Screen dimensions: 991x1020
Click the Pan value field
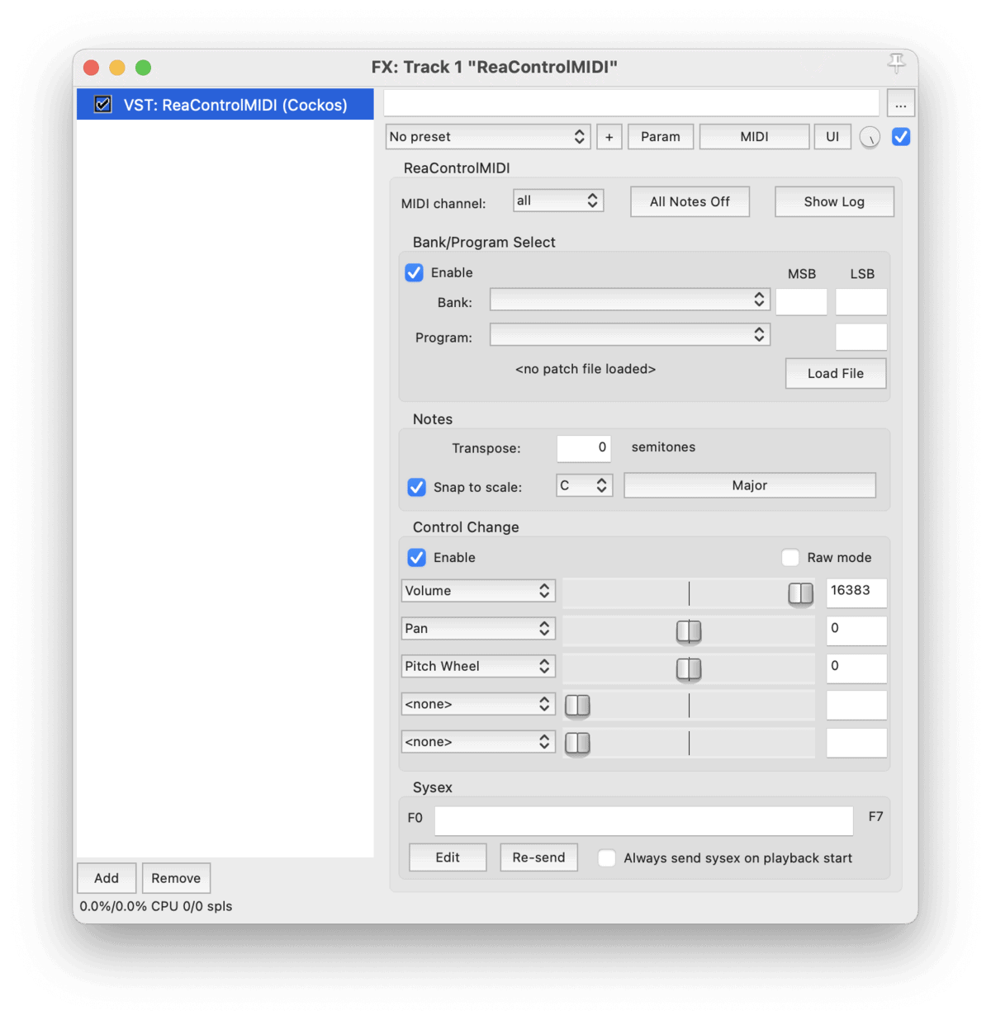pos(856,630)
